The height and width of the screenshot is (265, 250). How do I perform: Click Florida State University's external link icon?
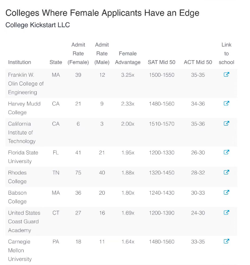coord(226,152)
